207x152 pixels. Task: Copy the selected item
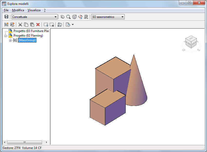click(26, 25)
